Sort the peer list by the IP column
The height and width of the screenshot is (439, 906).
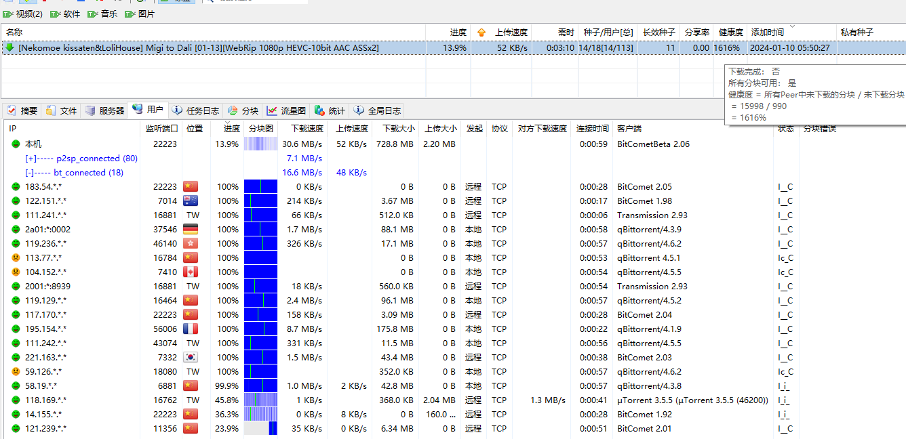[73, 128]
